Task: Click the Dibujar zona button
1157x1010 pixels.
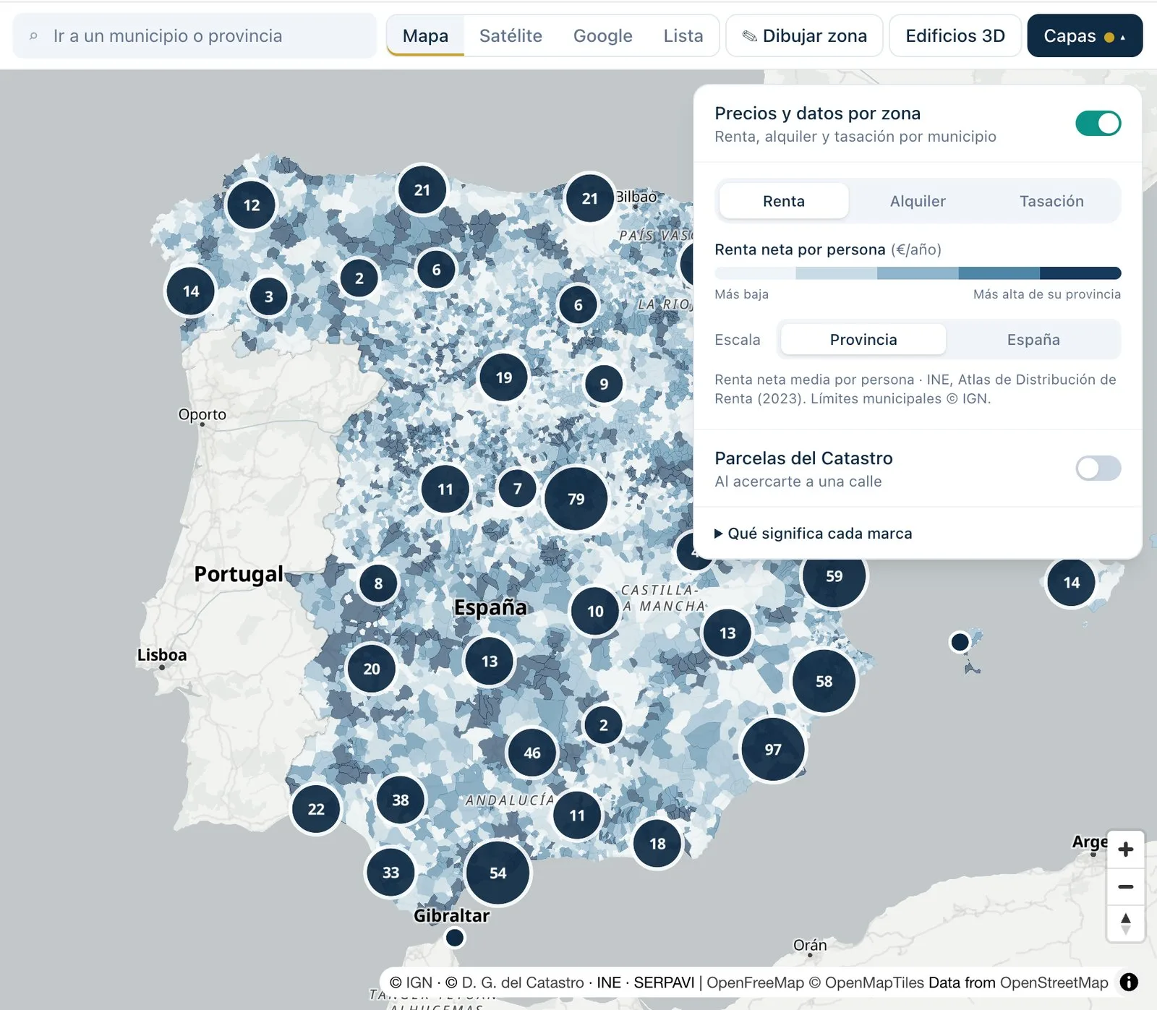Action: click(x=804, y=36)
